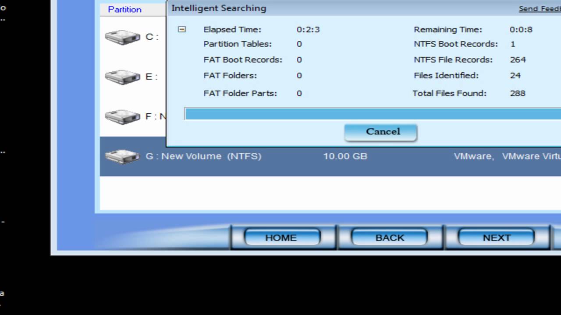This screenshot has width=561, height=315.
Task: Click the BACK button
Action: coord(389,238)
